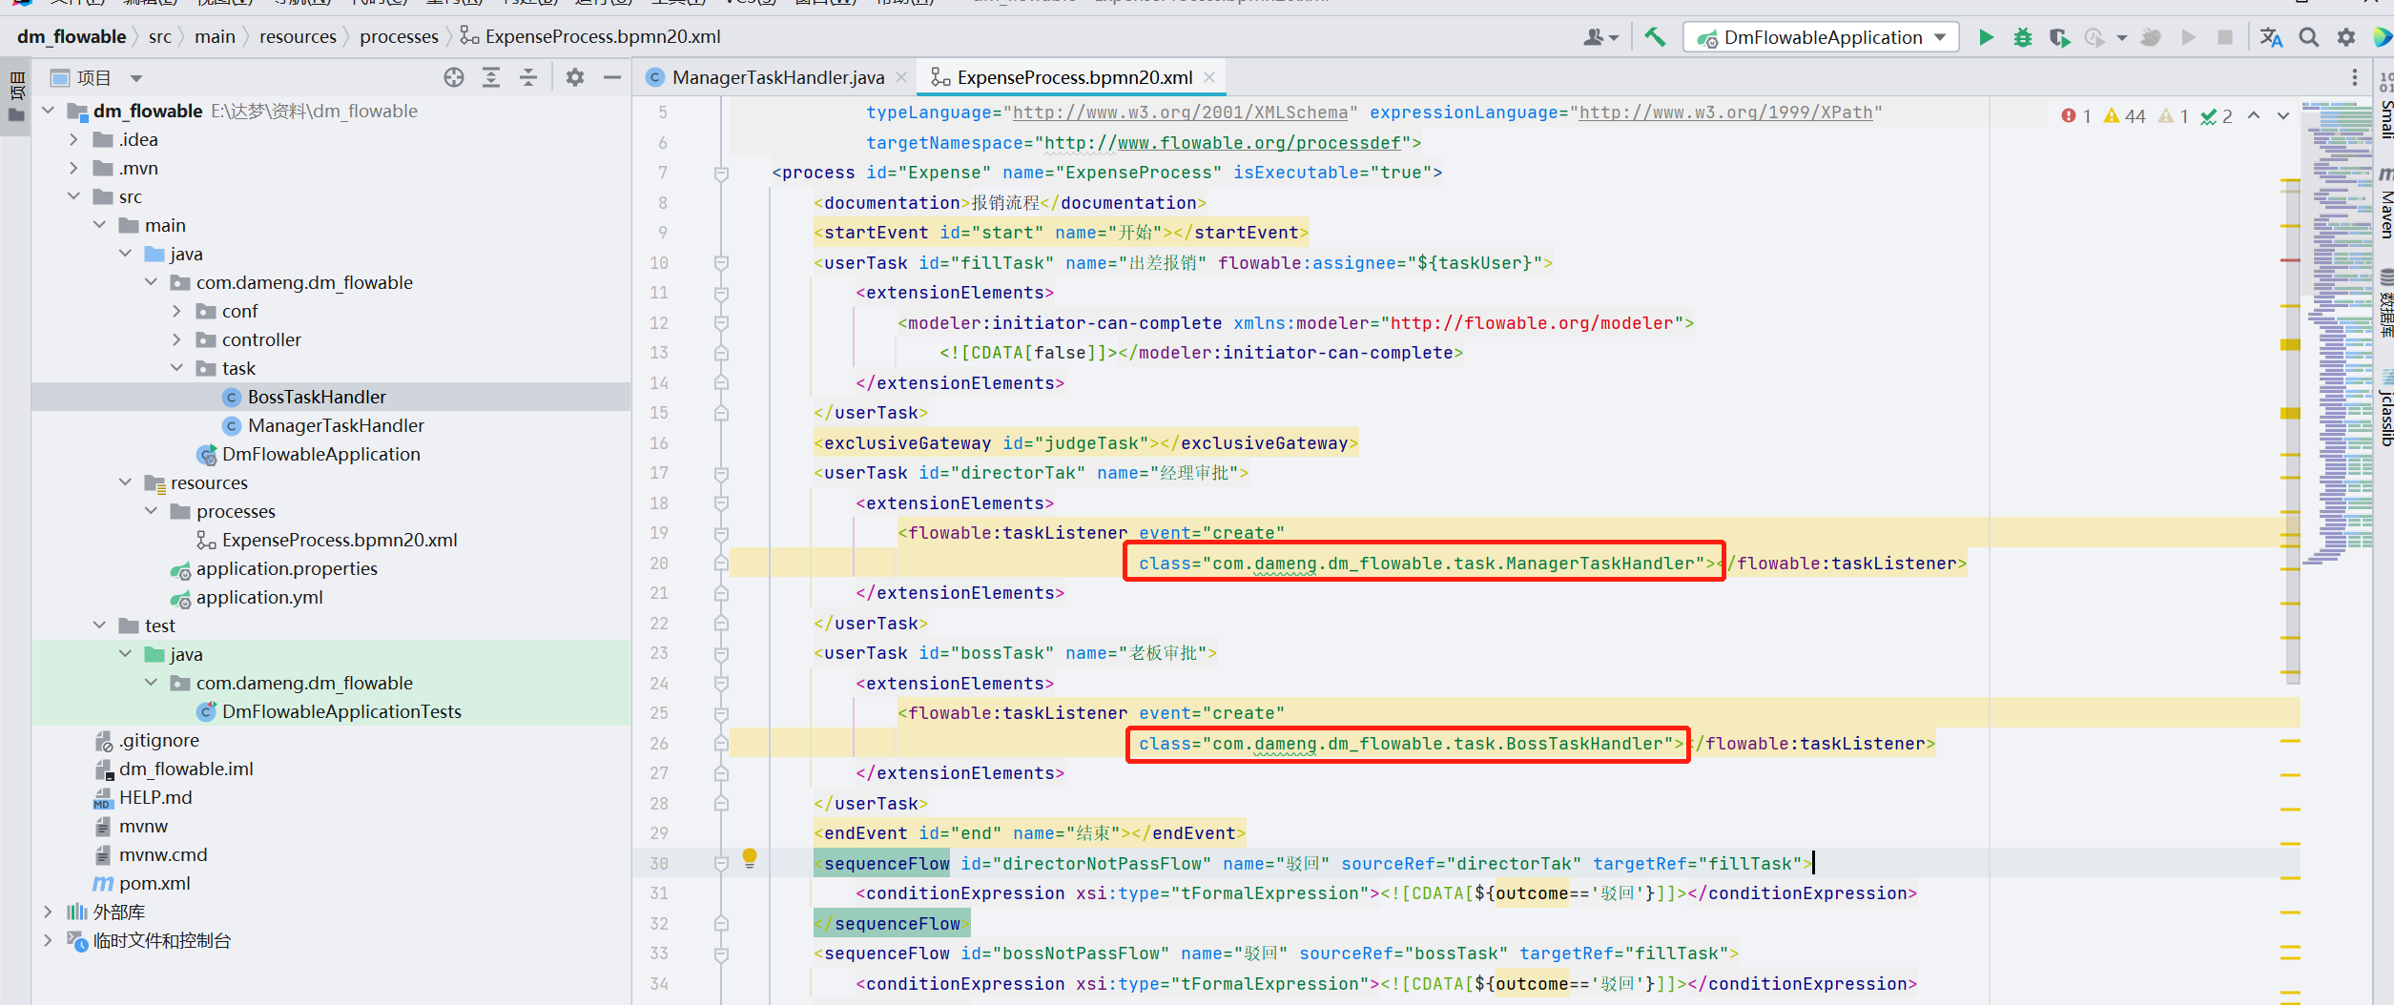This screenshot has height=1005, width=2394.
Task: Toggle code fold on line 17 directorTak userTask
Action: click(721, 474)
